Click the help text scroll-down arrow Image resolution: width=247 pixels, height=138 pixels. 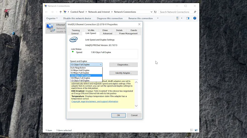pos(136,106)
